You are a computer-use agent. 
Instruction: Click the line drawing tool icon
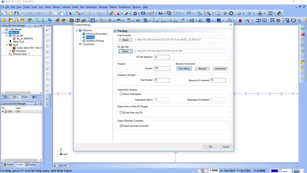click(x=126, y=13)
